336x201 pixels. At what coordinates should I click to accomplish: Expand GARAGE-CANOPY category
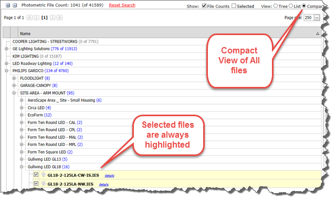pyautogui.click(x=14, y=85)
